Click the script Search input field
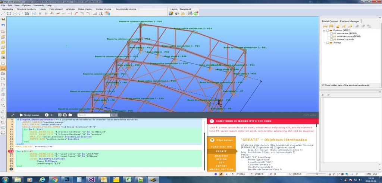 94,115
